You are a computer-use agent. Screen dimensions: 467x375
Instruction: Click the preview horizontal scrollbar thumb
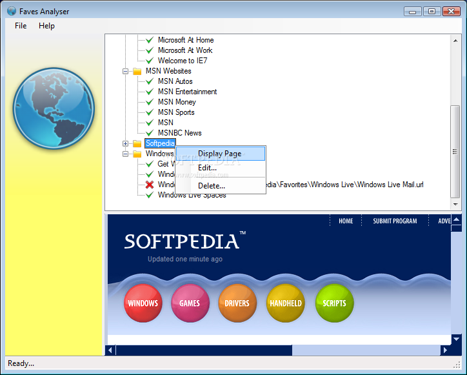coord(204,350)
